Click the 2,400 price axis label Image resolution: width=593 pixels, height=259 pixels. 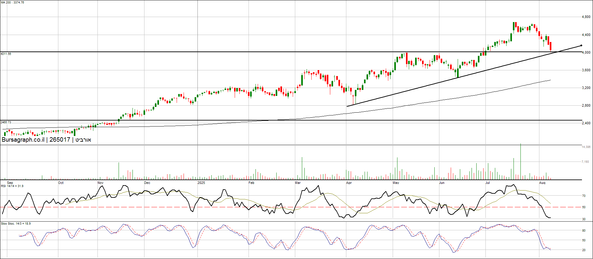click(x=586, y=123)
